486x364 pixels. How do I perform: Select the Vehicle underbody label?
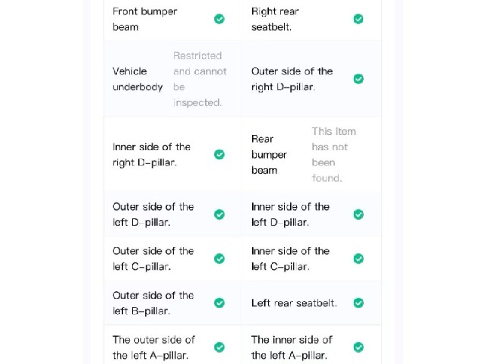(137, 79)
